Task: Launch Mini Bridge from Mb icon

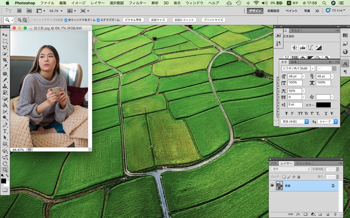Action: (x=29, y=10)
